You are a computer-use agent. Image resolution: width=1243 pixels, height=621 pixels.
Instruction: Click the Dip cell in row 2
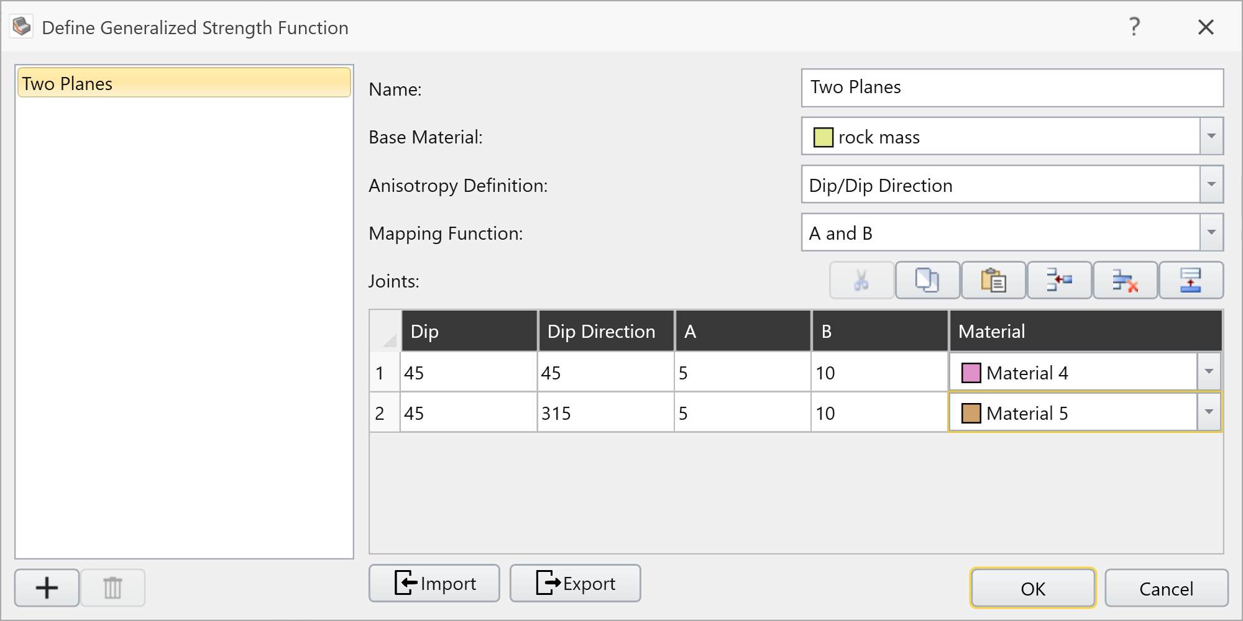click(469, 413)
